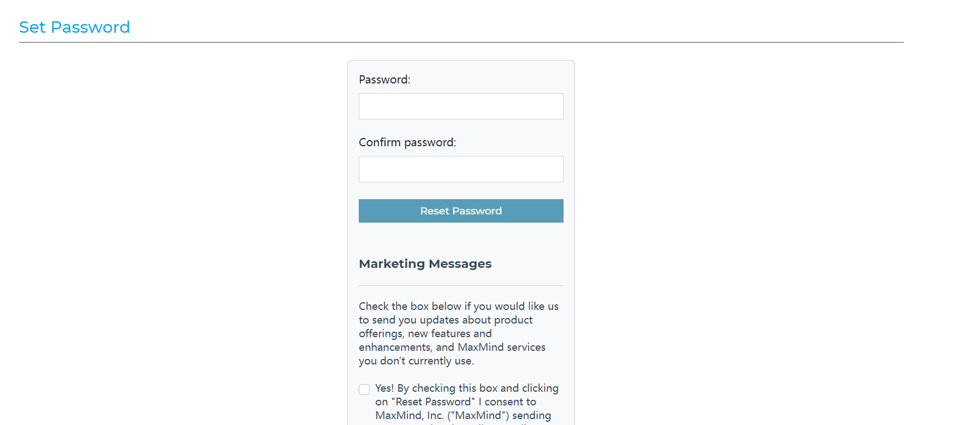Click quoted "Reset Password" in consent text

click(x=434, y=402)
